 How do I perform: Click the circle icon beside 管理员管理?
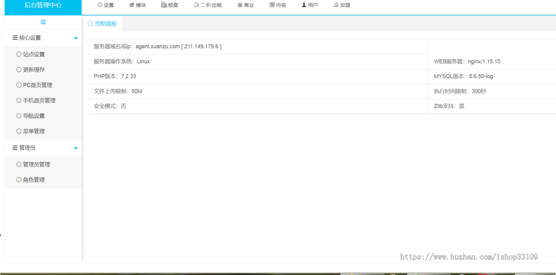(x=19, y=164)
